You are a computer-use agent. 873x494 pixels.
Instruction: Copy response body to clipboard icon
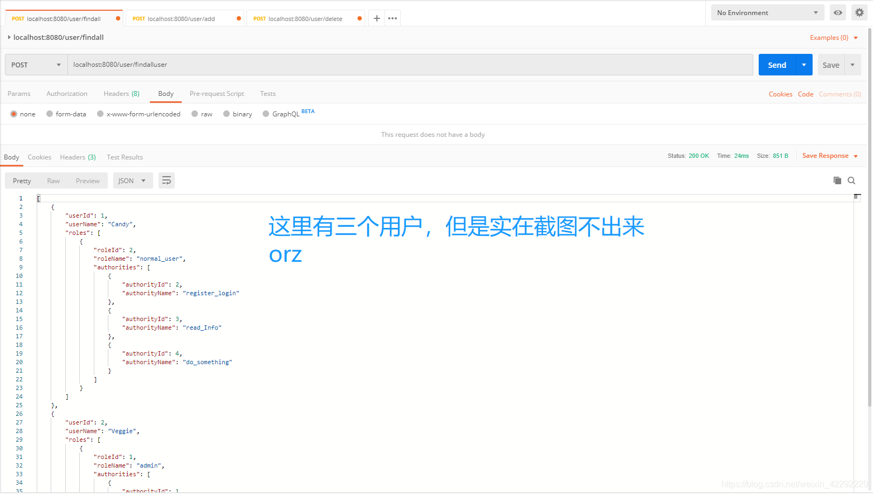point(837,180)
